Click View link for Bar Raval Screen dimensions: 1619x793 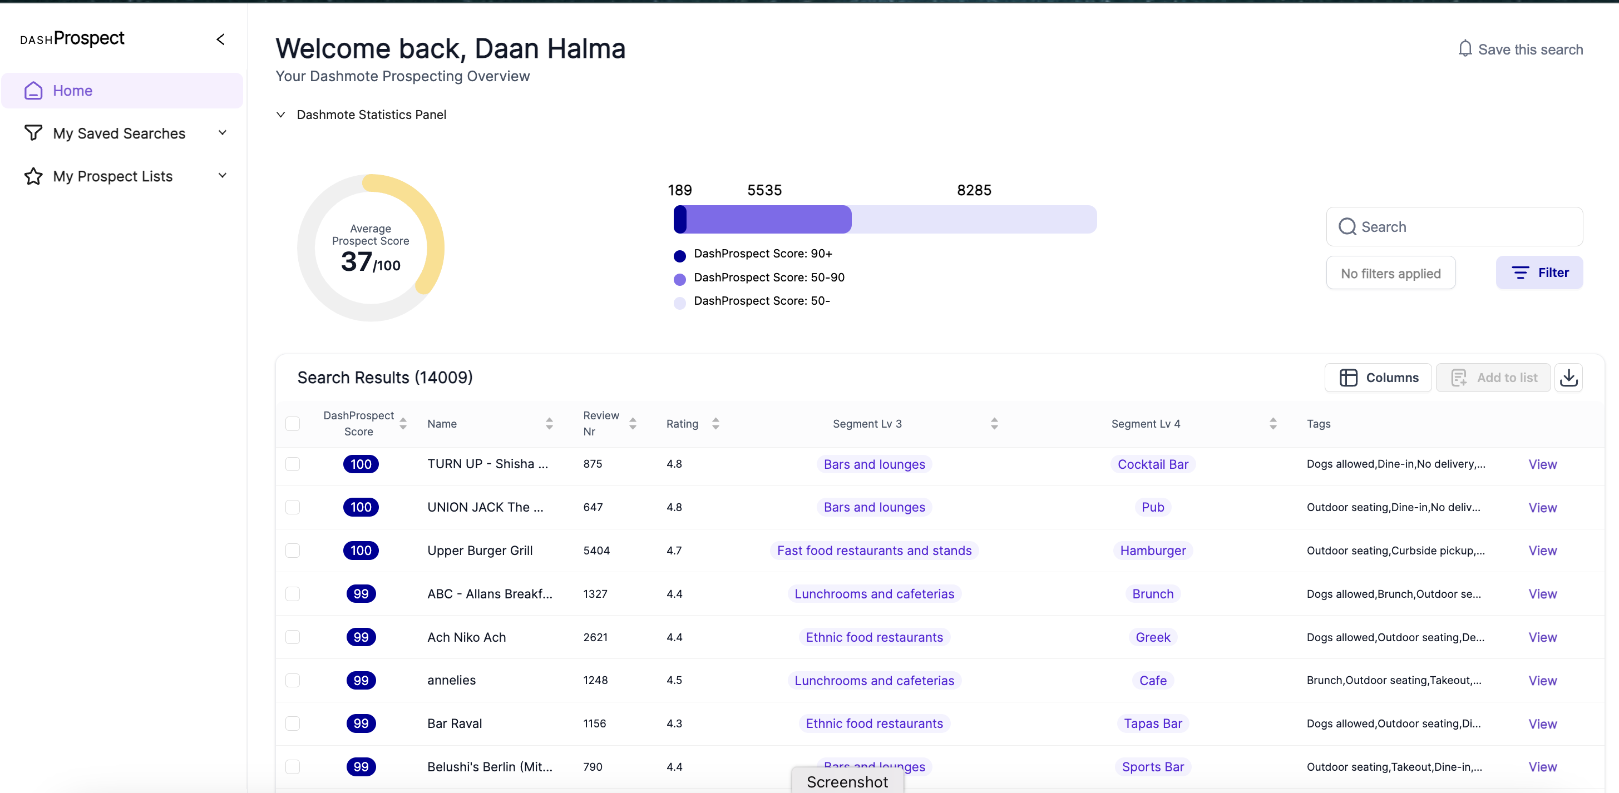(1542, 724)
